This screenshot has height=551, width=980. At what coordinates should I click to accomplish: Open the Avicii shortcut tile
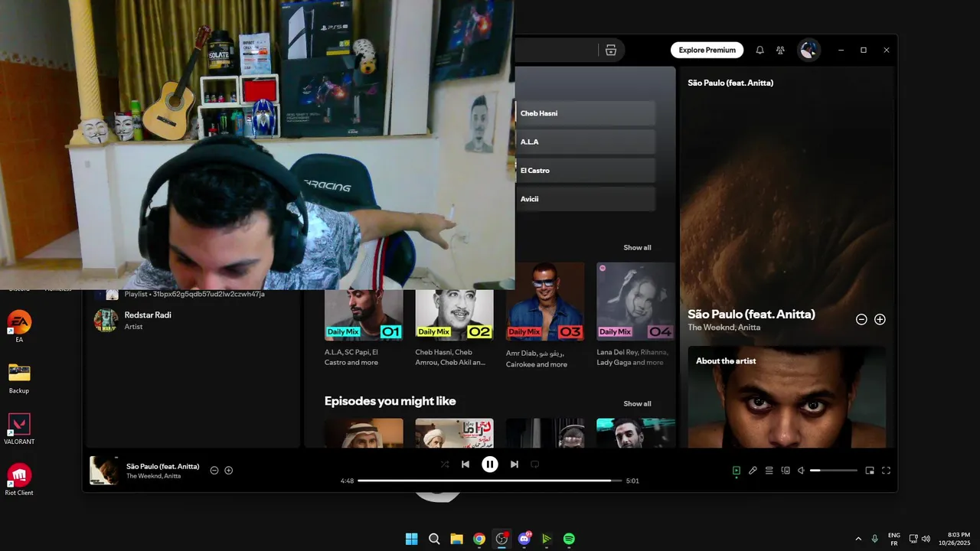coord(586,199)
